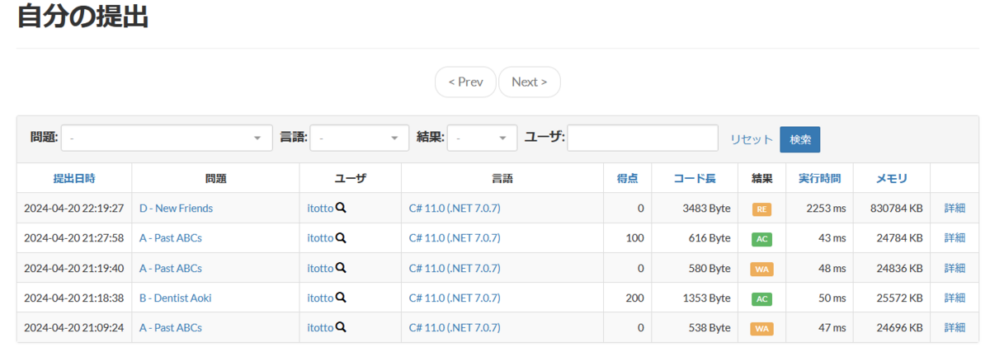This screenshot has width=990, height=352.
Task: Sort by 提出日時 column header
Action: pyautogui.click(x=74, y=178)
